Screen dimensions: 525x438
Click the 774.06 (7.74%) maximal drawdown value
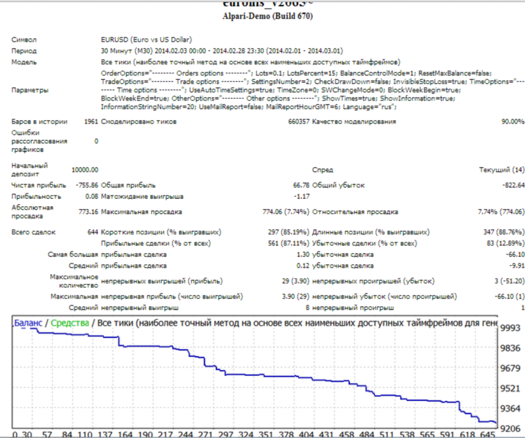[x=286, y=212]
